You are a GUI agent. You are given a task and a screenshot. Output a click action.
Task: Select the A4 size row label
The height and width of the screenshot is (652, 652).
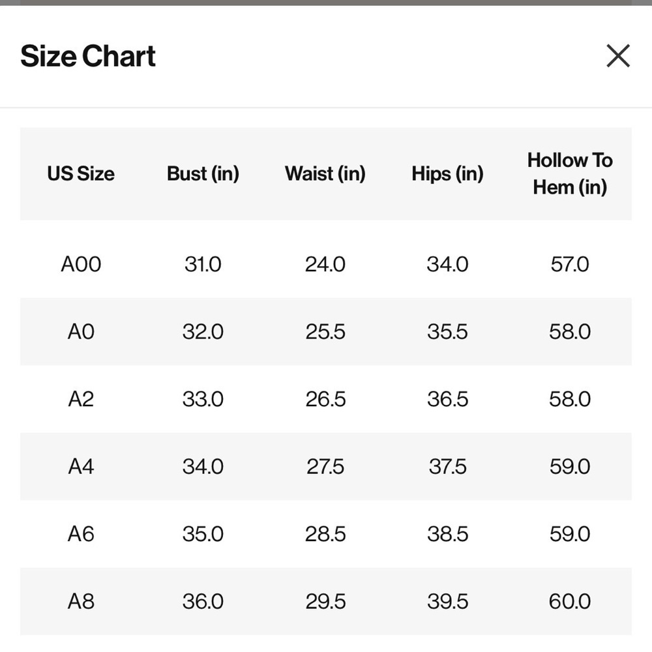(x=81, y=467)
